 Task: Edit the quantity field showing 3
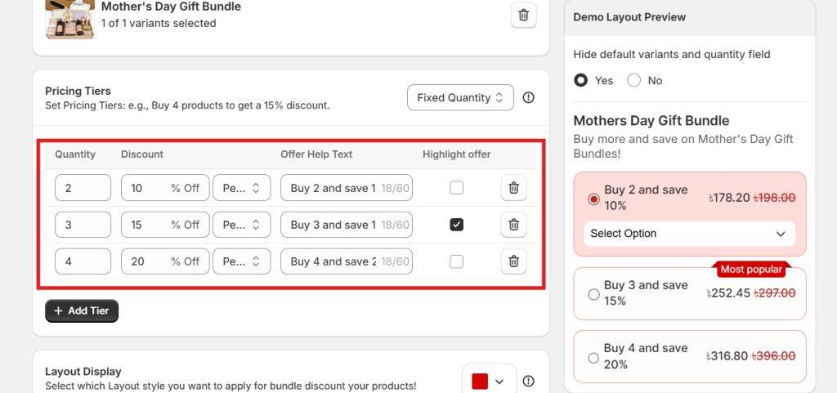[x=83, y=225]
